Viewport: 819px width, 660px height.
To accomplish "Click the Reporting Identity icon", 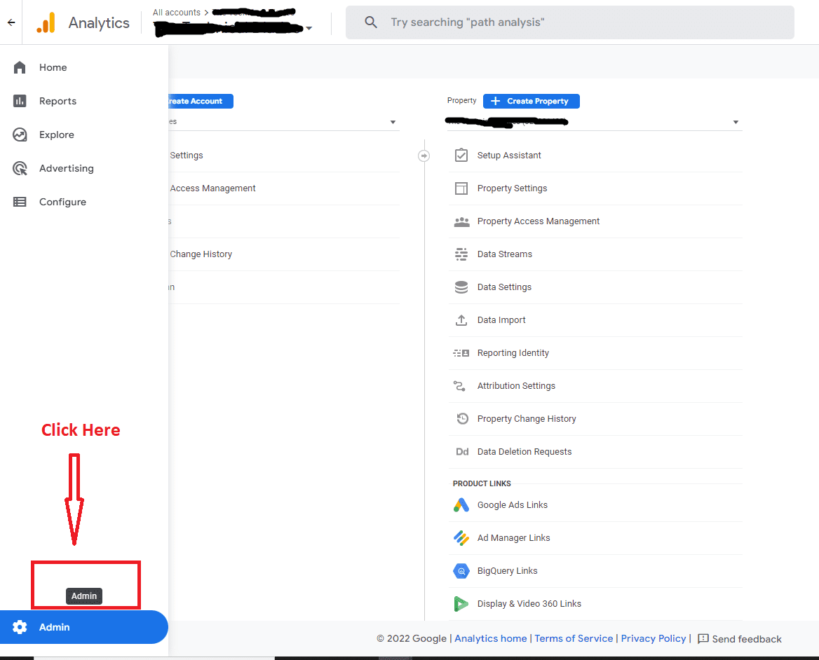I will tap(461, 353).
